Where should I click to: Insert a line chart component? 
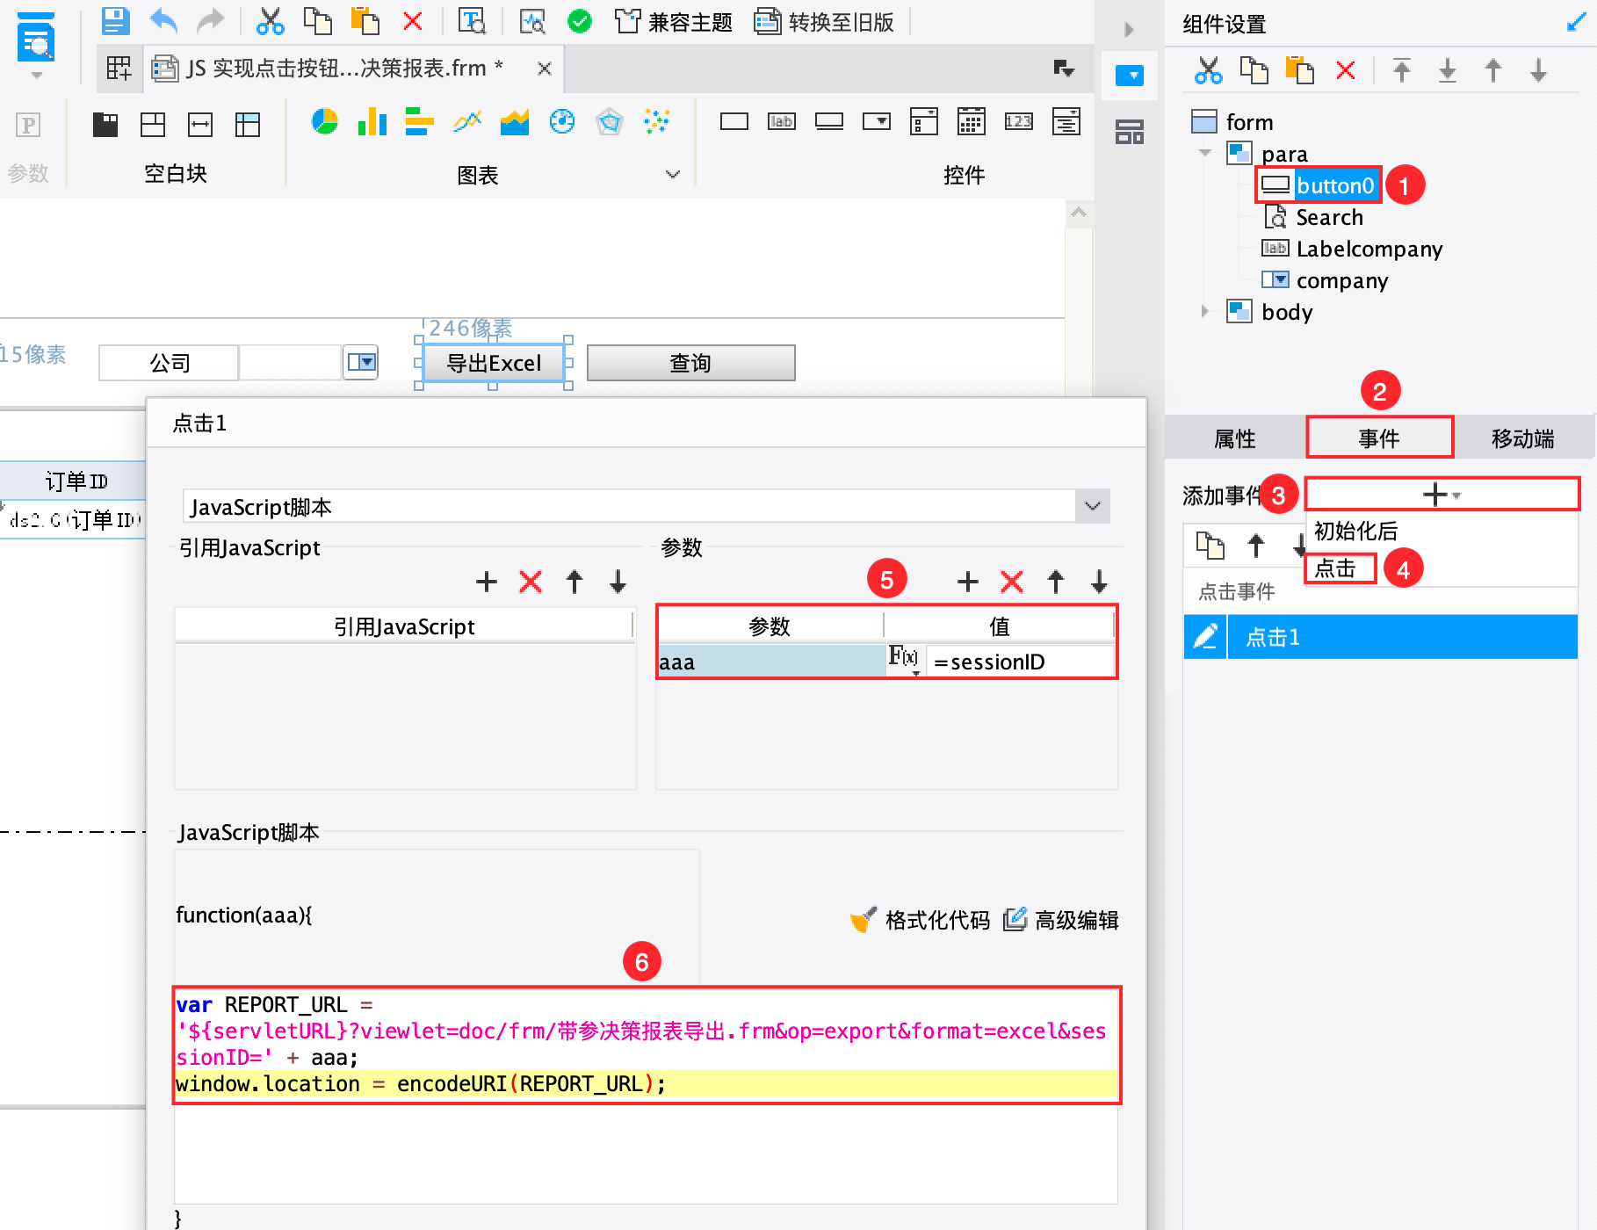tap(466, 121)
